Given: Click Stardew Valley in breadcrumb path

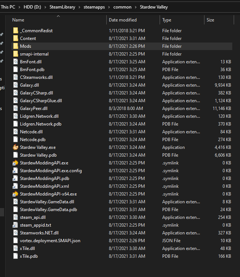Looking at the screenshot, I should tap(154, 7).
